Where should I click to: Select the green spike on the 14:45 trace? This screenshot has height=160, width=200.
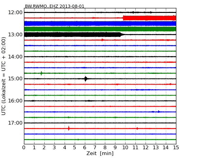tap(41, 73)
